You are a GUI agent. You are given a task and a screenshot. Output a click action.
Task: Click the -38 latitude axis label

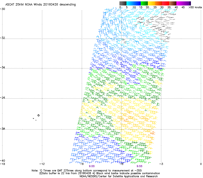(2, 129)
